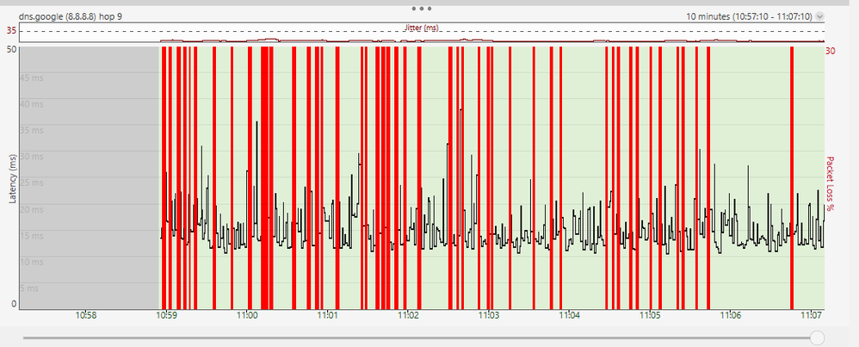Click the '35 ms' latency gridline label
The height and width of the screenshot is (347, 859).
click(x=32, y=131)
